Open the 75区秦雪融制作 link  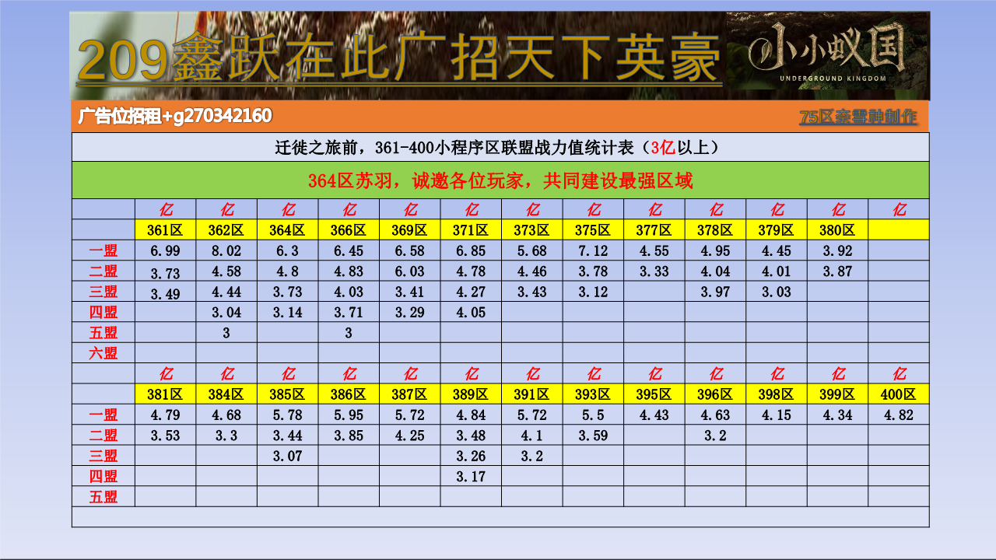(858, 117)
